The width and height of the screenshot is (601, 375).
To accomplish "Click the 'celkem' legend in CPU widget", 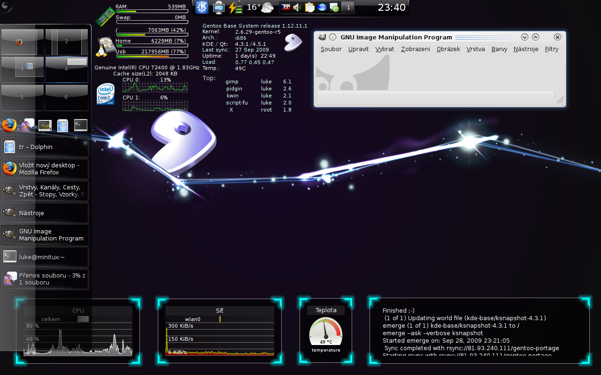I will [51, 319].
